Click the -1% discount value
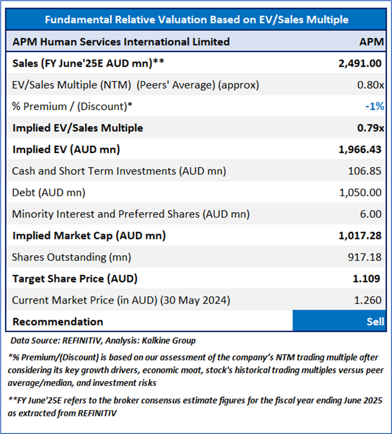The image size is (392, 434). click(x=374, y=106)
